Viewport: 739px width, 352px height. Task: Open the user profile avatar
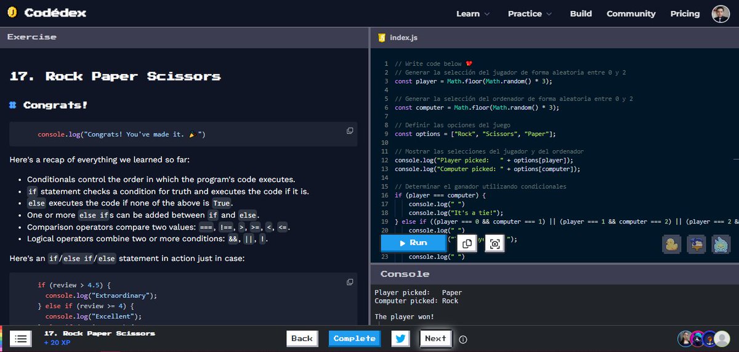(x=721, y=14)
